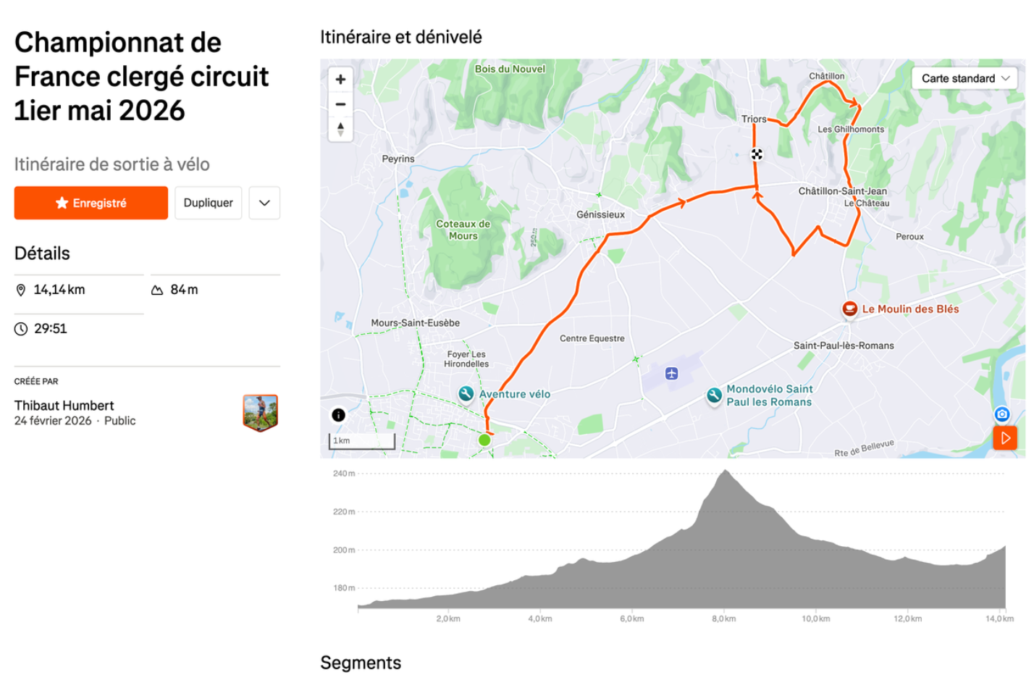Zoom in on the map
This screenshot has height=683, width=1034.
(x=340, y=80)
